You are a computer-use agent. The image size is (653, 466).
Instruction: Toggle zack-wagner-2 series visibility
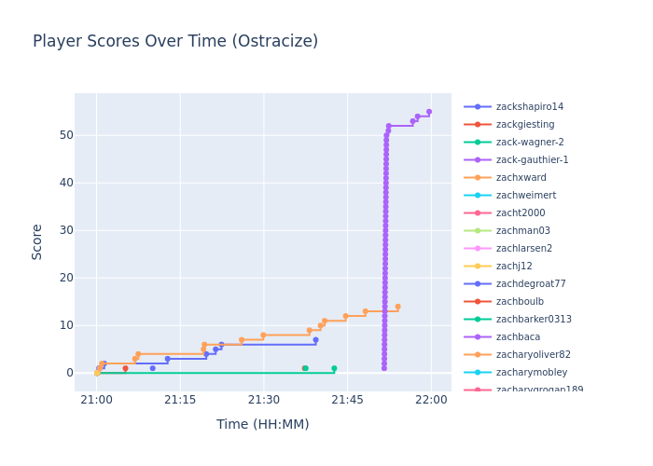tap(529, 143)
